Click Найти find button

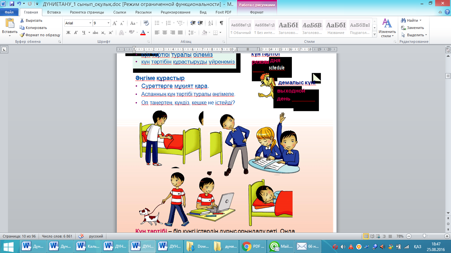[x=411, y=20]
